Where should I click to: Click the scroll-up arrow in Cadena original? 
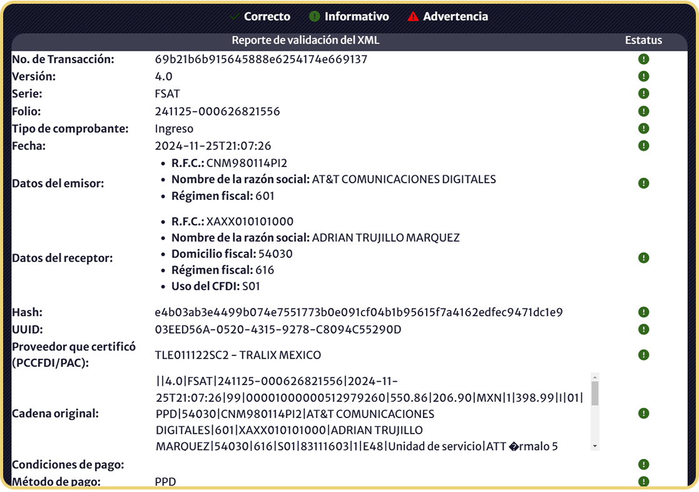point(594,377)
